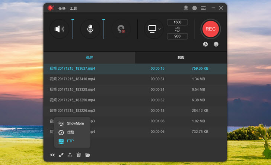Start recording with the red REC button

coord(210,29)
